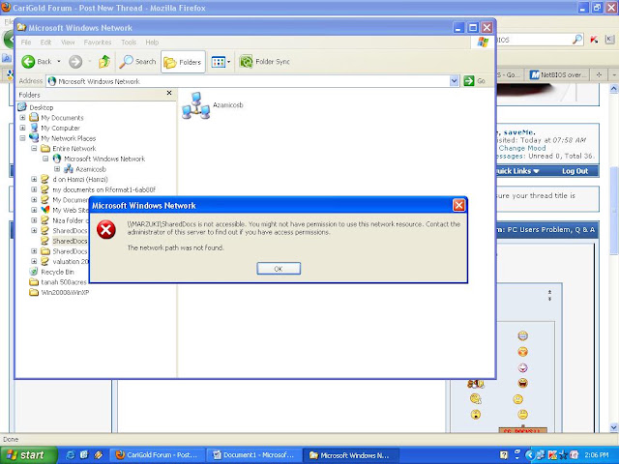Expand 'd on Hamzi (Hamzi)' tree node
Viewport: 619px width, 464px height.
point(34,179)
